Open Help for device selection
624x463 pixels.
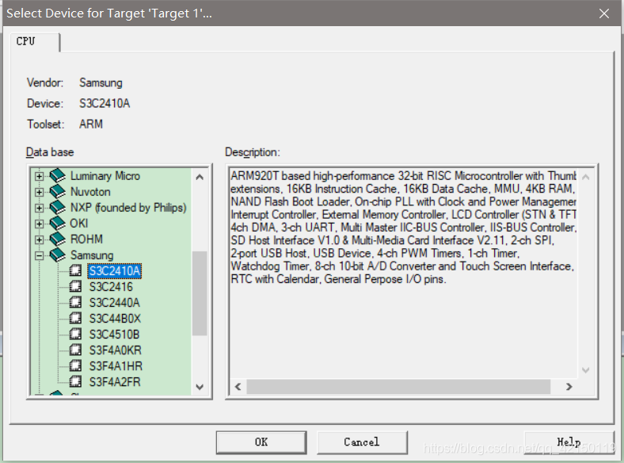[569, 442]
